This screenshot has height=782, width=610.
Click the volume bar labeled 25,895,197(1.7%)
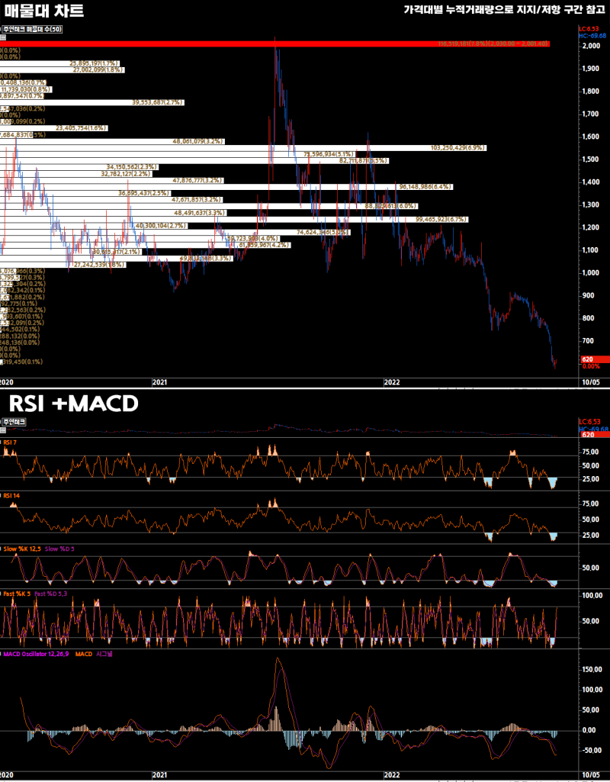coord(60,63)
